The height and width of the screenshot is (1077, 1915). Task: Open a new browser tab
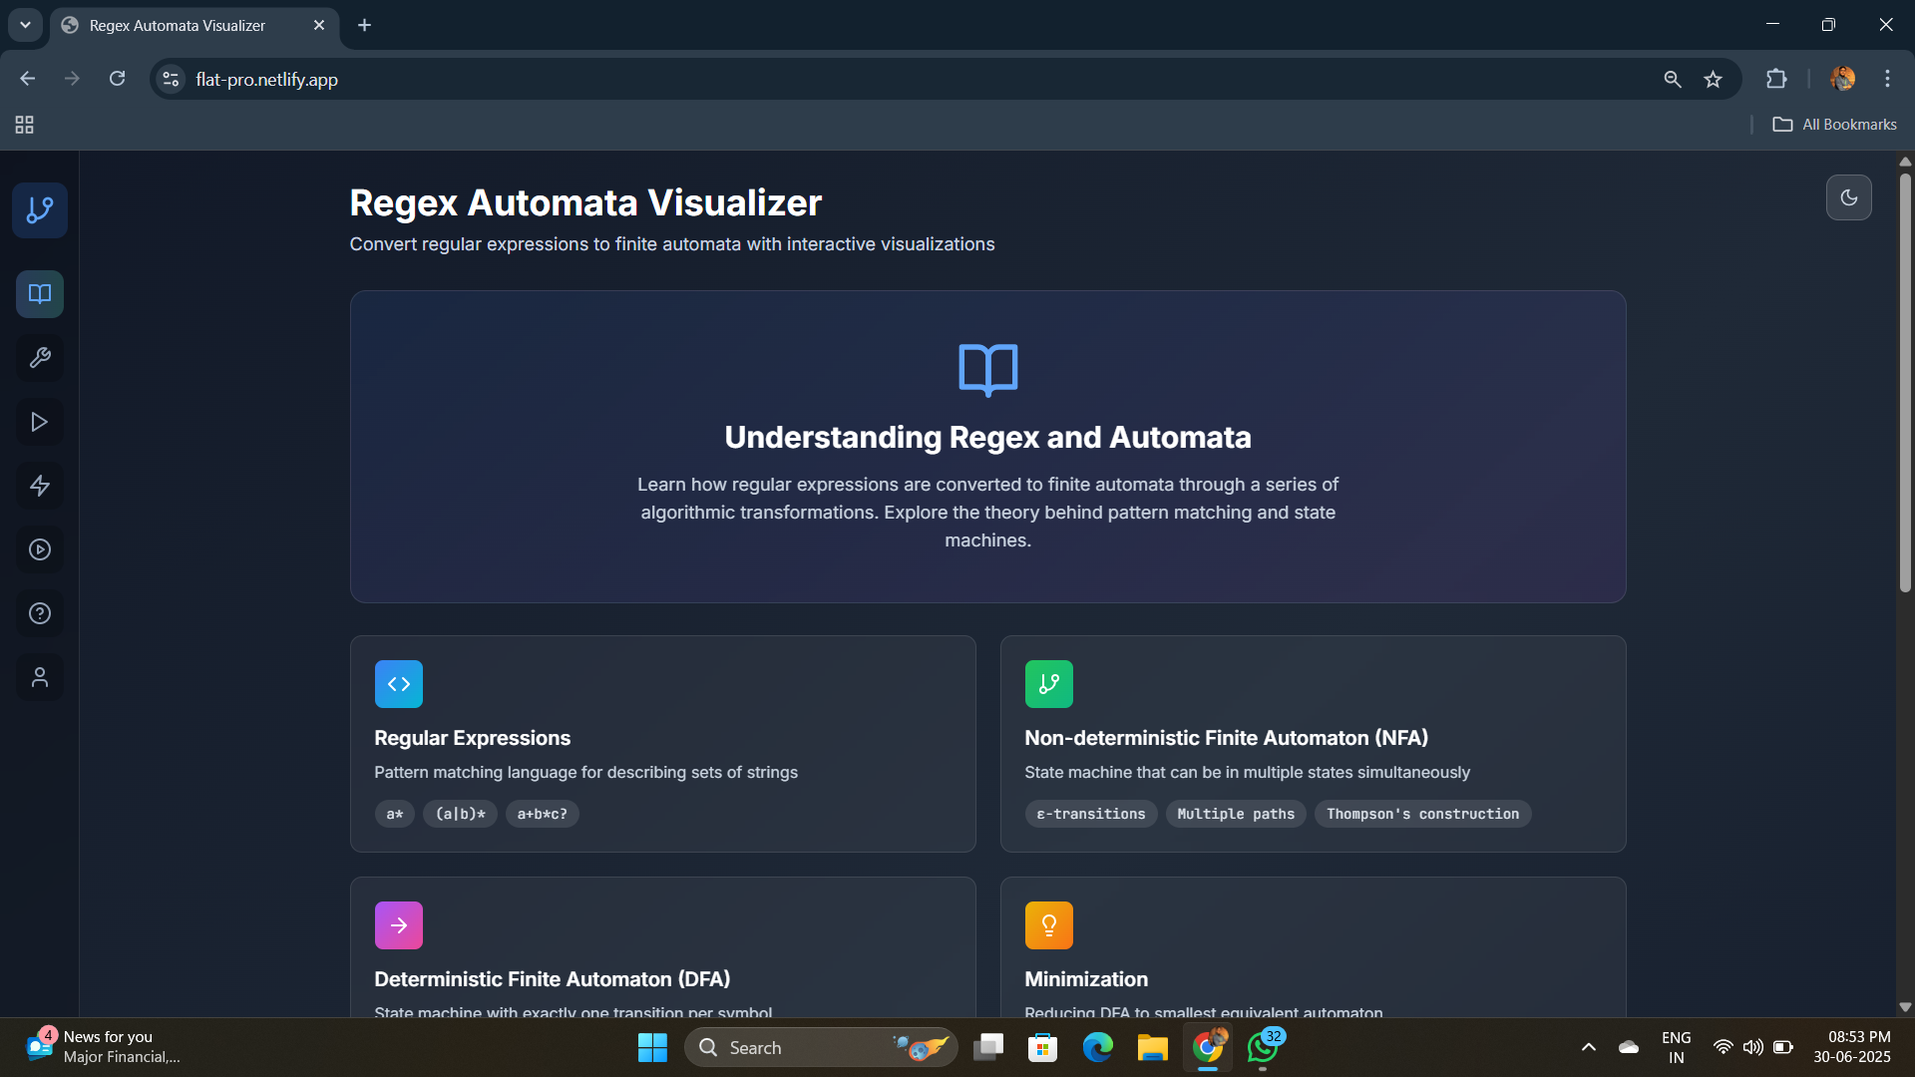[364, 25]
